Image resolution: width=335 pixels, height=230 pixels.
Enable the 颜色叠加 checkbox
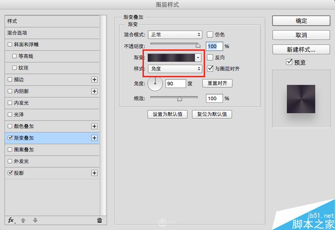point(10,126)
